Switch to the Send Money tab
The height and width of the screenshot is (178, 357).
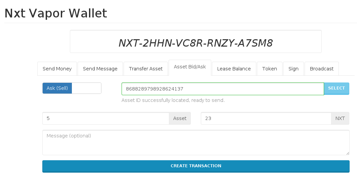[x=57, y=69]
